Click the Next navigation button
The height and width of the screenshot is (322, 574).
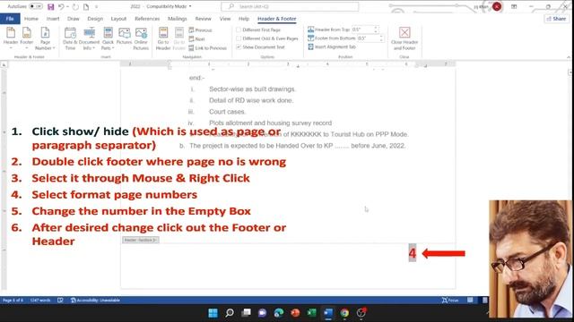197,39
